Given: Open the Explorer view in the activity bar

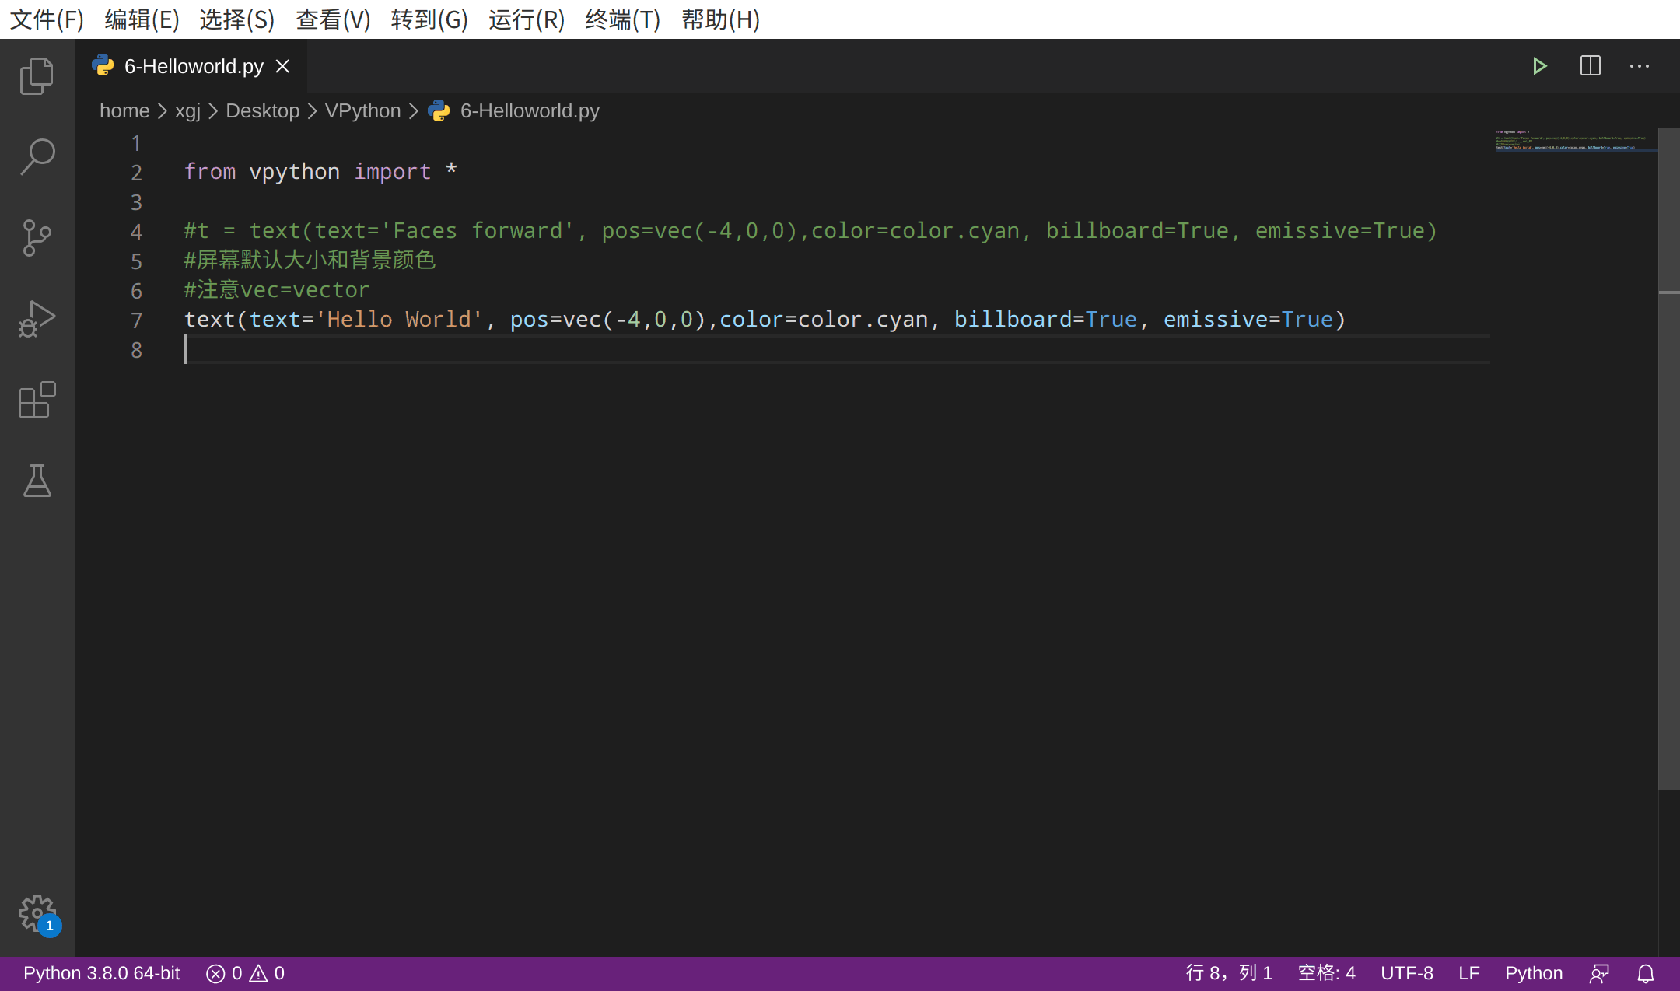Looking at the screenshot, I should pos(37,75).
